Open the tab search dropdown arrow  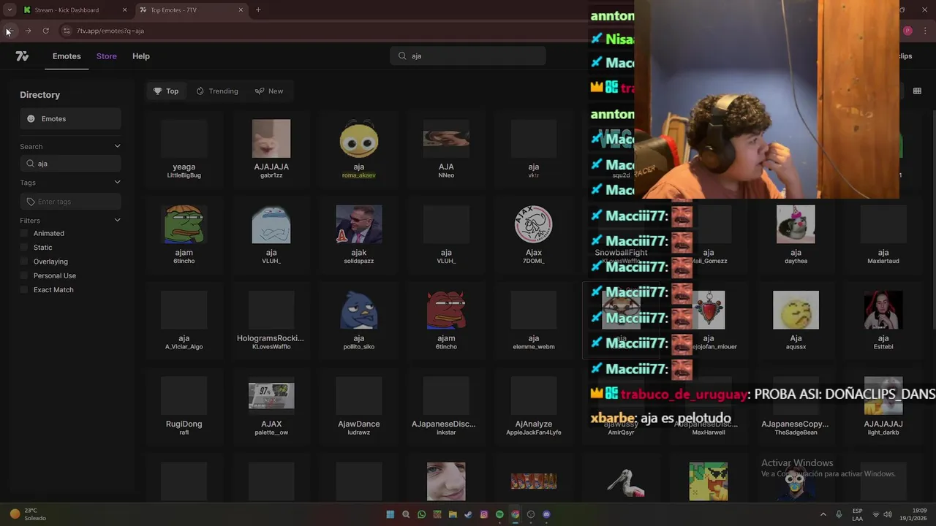coord(9,10)
